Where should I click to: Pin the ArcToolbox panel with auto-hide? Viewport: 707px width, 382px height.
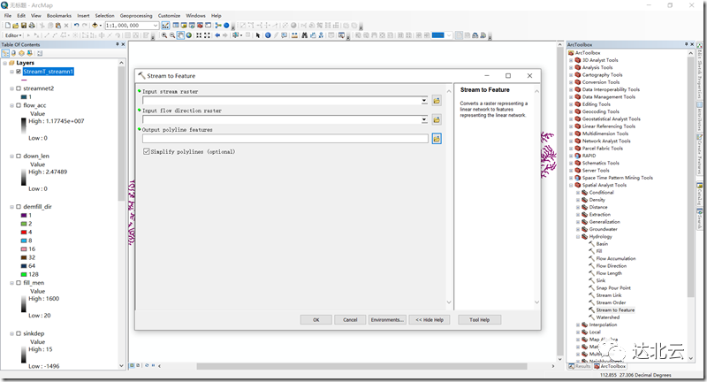click(x=686, y=44)
